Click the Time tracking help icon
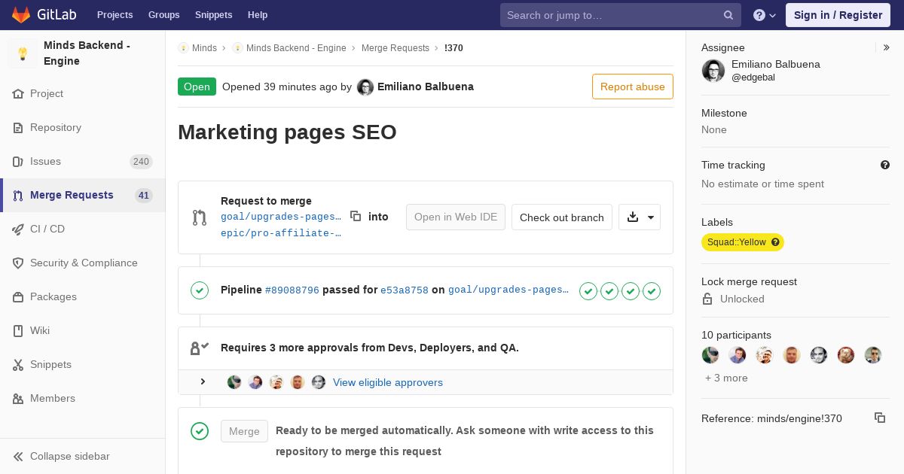 tap(885, 165)
